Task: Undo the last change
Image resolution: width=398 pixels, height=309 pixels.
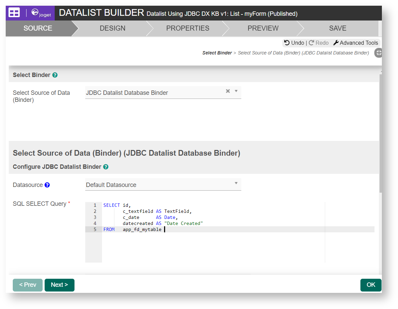Action: 294,43
